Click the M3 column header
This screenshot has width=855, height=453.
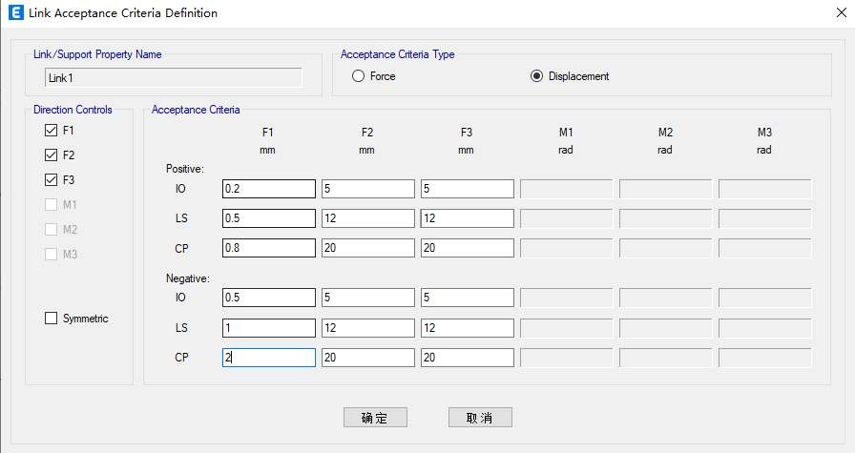pos(764,133)
